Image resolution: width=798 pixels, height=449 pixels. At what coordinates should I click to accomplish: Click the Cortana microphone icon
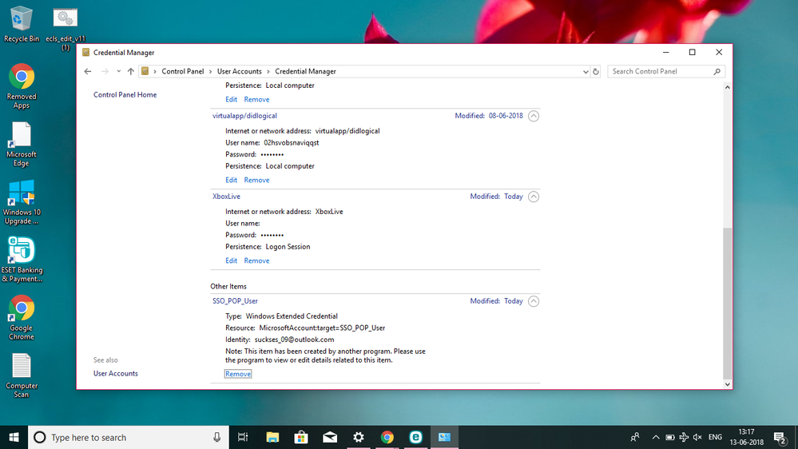(x=216, y=437)
